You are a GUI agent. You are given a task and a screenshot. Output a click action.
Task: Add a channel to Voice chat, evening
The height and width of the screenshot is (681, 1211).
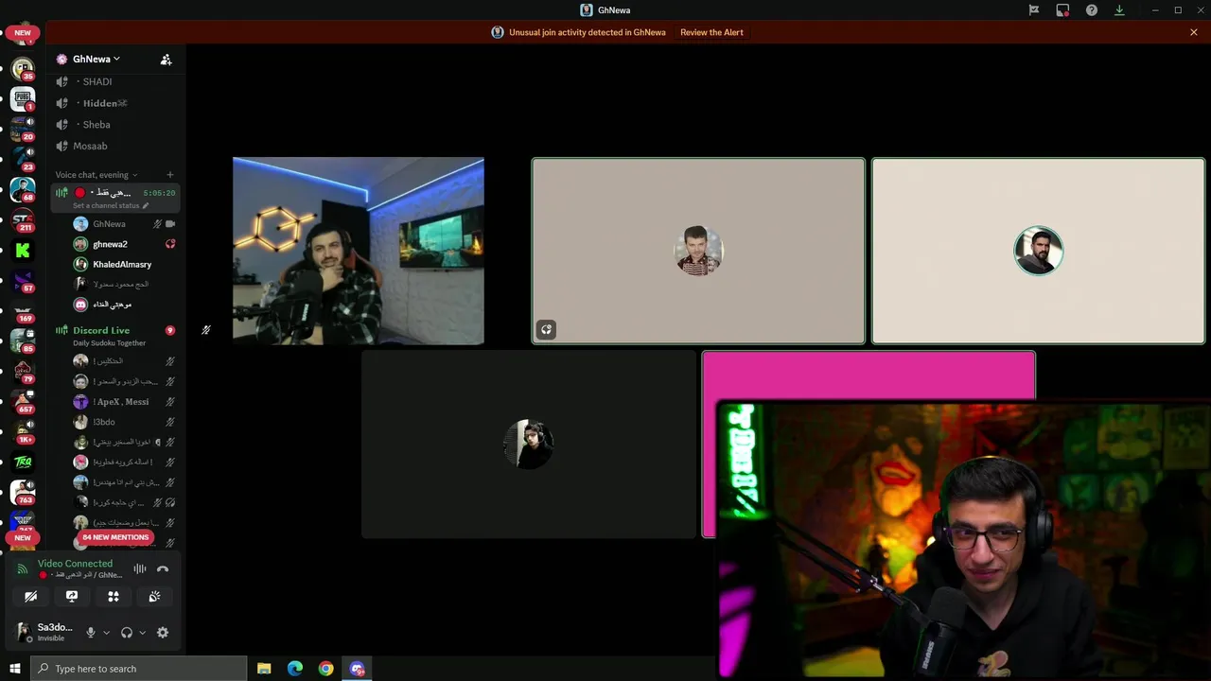tap(170, 175)
